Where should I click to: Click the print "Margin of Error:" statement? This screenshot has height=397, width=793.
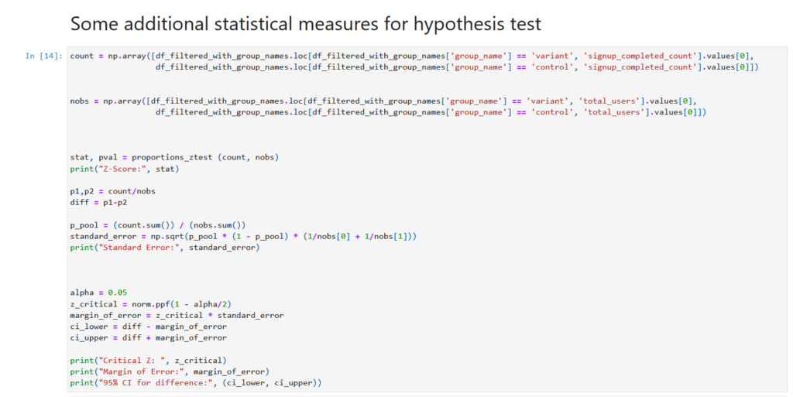point(166,371)
